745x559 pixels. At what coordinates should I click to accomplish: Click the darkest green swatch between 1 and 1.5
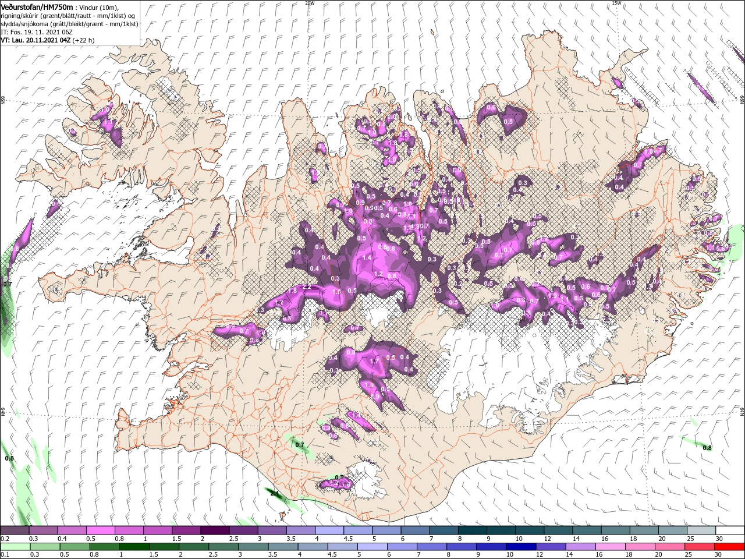(x=134, y=546)
